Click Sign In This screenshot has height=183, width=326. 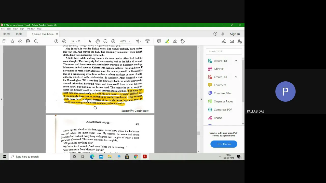click(235, 34)
